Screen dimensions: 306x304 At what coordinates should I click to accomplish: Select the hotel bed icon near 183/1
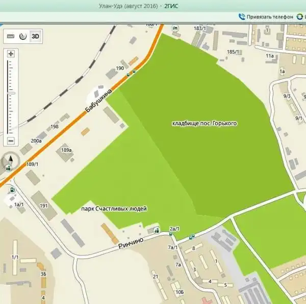click(x=175, y=28)
